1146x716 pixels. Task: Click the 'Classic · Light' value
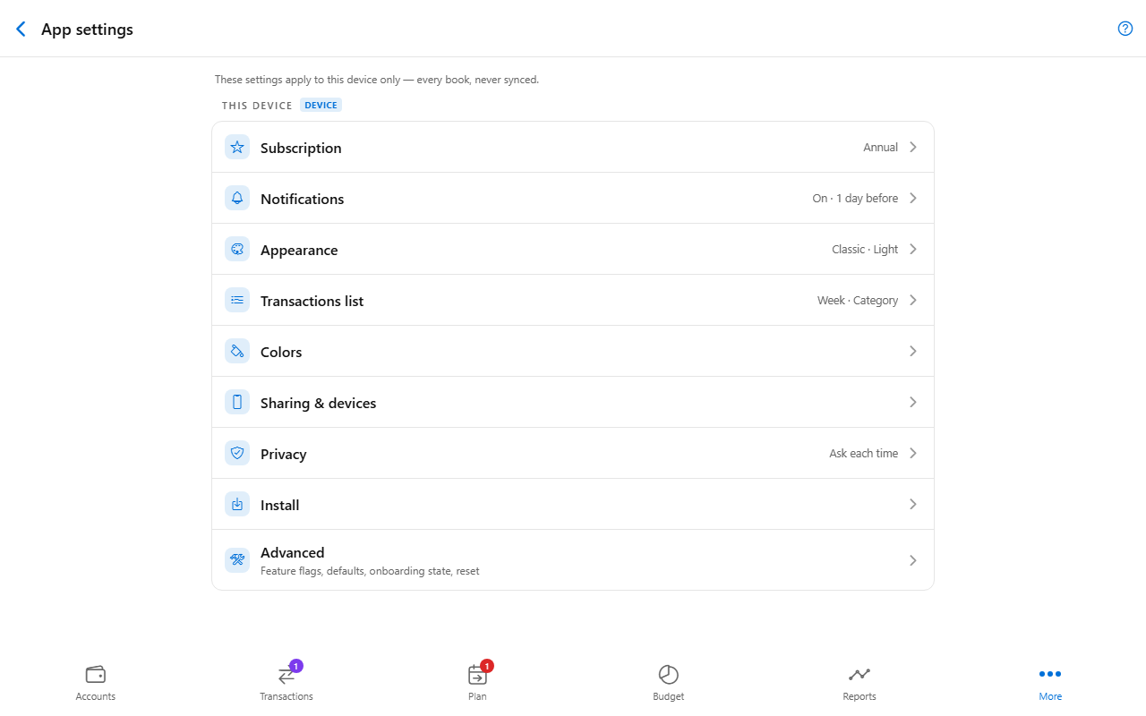865,250
